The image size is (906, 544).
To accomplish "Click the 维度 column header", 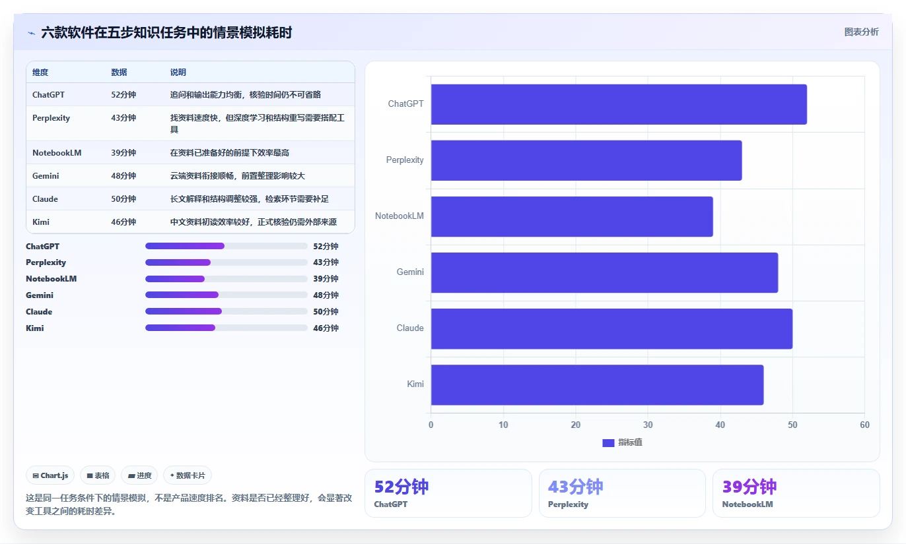I will pos(40,73).
